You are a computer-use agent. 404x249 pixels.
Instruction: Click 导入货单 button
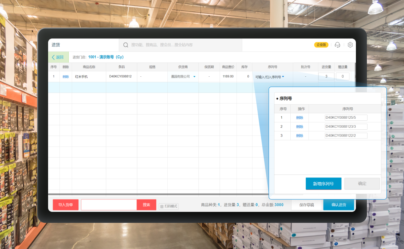tap(66, 205)
